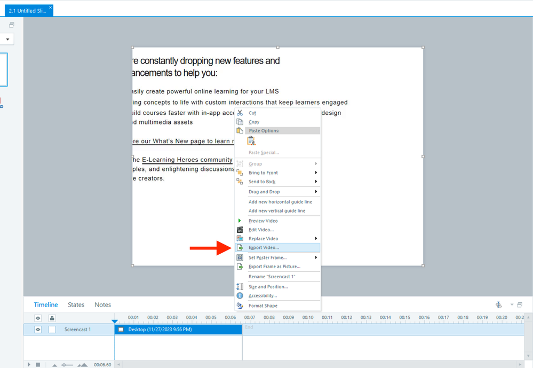
Task: Click the 00:10 mark on the time ruler
Action: (x=308, y=317)
